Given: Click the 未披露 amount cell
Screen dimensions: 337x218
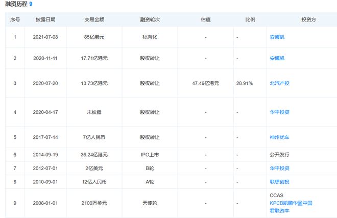Looking at the screenshot, I should click(x=94, y=112).
